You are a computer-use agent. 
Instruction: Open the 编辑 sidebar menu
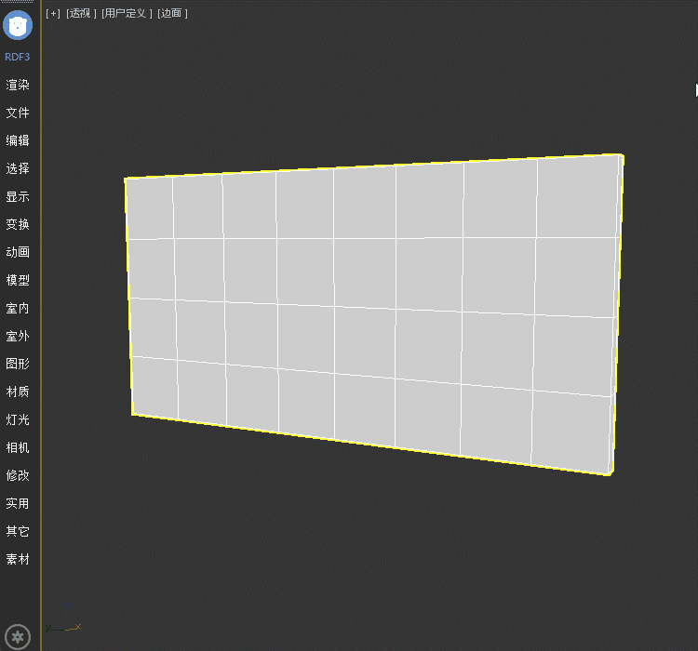tap(18, 140)
